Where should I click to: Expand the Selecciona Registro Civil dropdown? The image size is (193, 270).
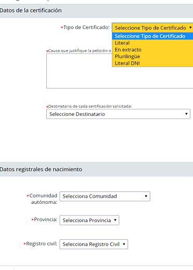(x=94, y=244)
